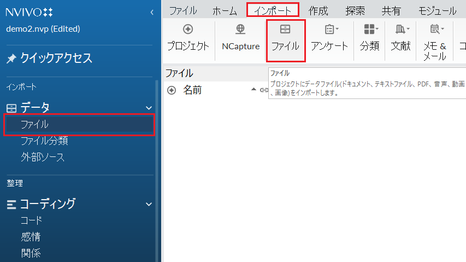Open the メモ & メール dropdown arrow
Screen dimensions: 466x262
tap(443, 29)
